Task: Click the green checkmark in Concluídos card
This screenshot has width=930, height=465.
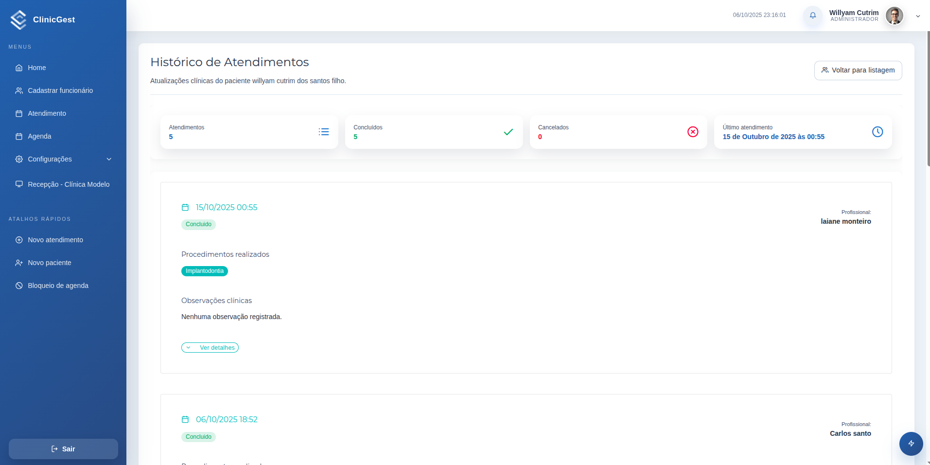Action: (x=508, y=132)
